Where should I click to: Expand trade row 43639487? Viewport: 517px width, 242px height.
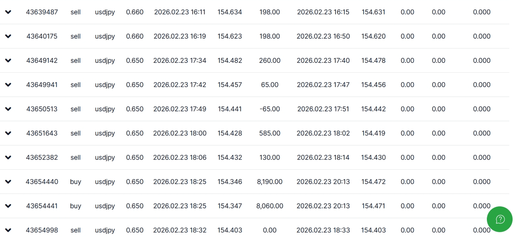coord(8,12)
